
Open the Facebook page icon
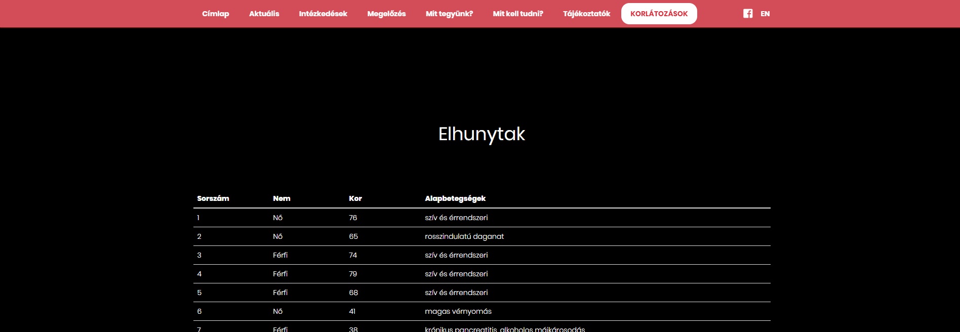pyautogui.click(x=747, y=14)
